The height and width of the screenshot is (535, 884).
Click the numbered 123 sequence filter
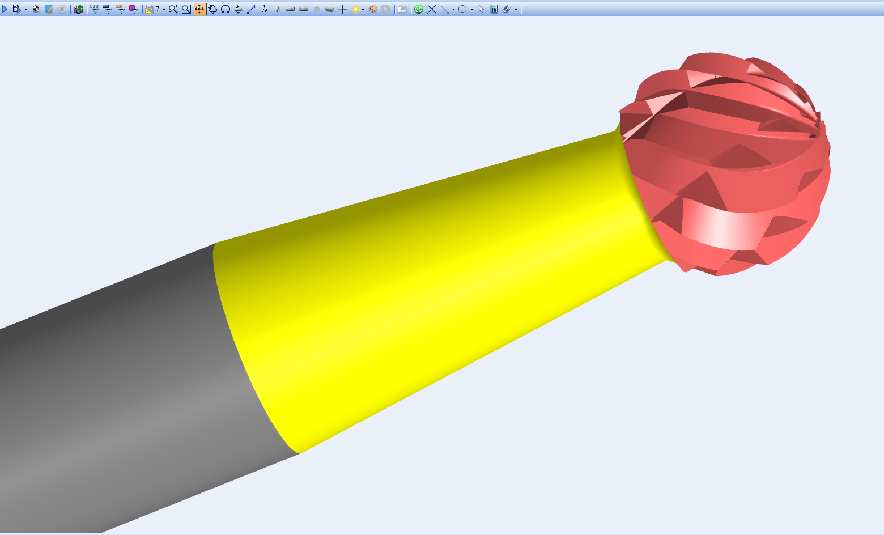coord(94,9)
